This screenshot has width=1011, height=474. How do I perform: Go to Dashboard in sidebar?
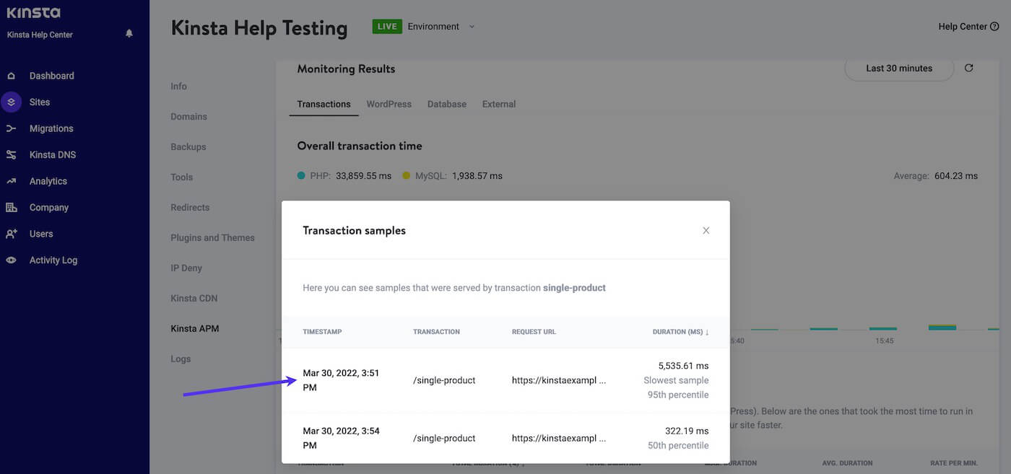(51, 76)
